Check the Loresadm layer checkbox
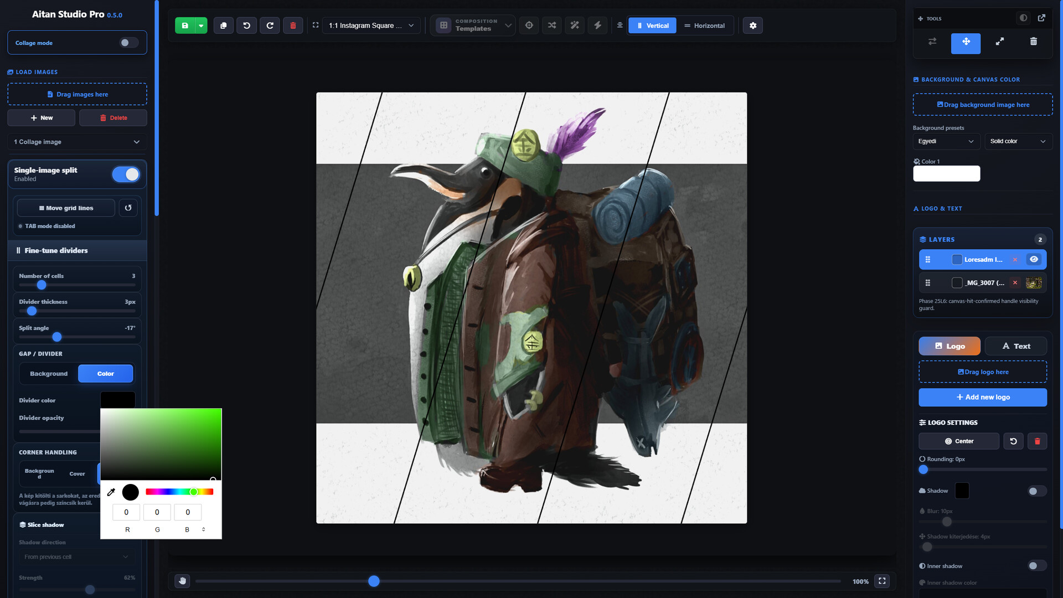 click(957, 260)
